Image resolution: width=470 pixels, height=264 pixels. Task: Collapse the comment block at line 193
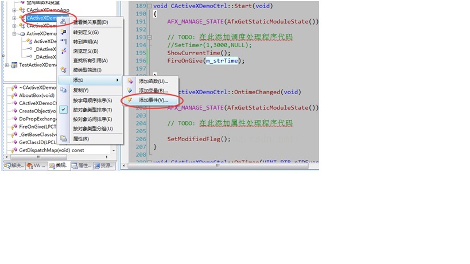149,37
